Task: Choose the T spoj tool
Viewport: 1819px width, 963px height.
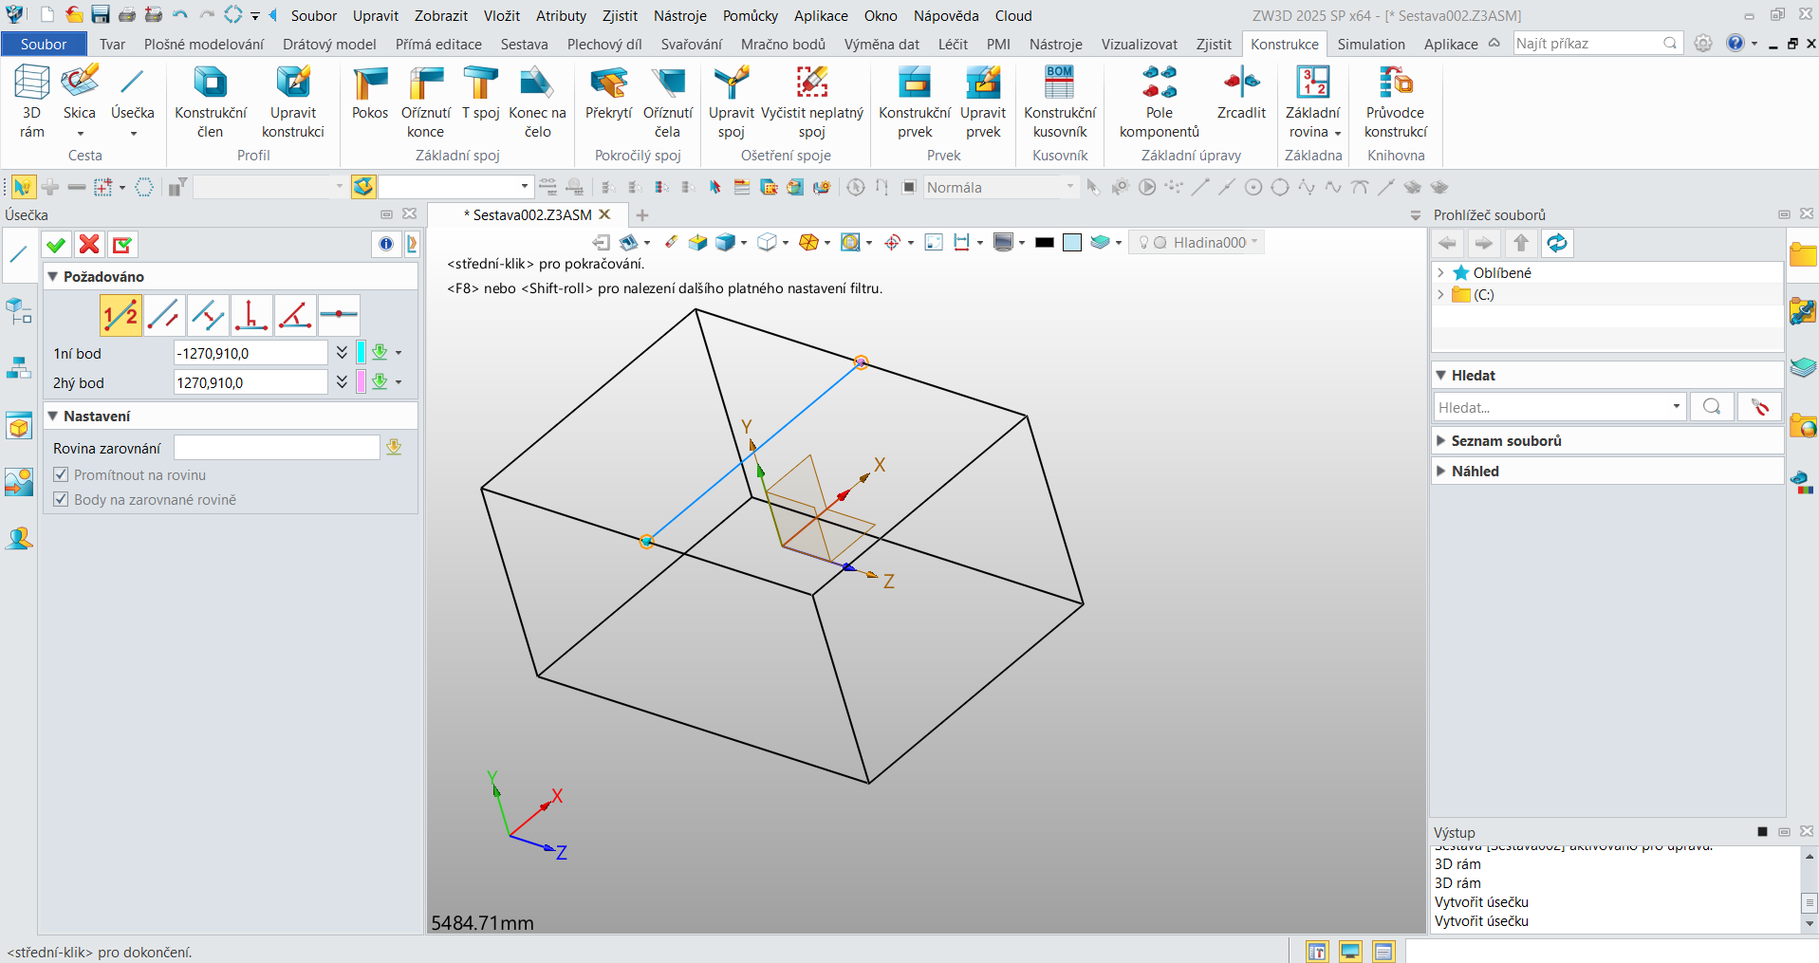Action: click(x=481, y=93)
